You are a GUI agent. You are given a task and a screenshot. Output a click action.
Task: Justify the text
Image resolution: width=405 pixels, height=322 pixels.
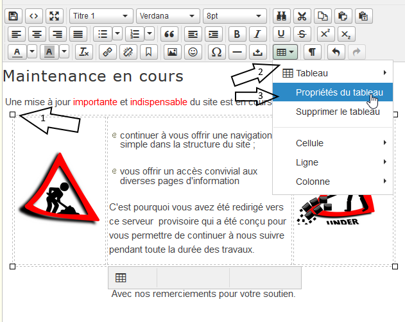(x=78, y=34)
